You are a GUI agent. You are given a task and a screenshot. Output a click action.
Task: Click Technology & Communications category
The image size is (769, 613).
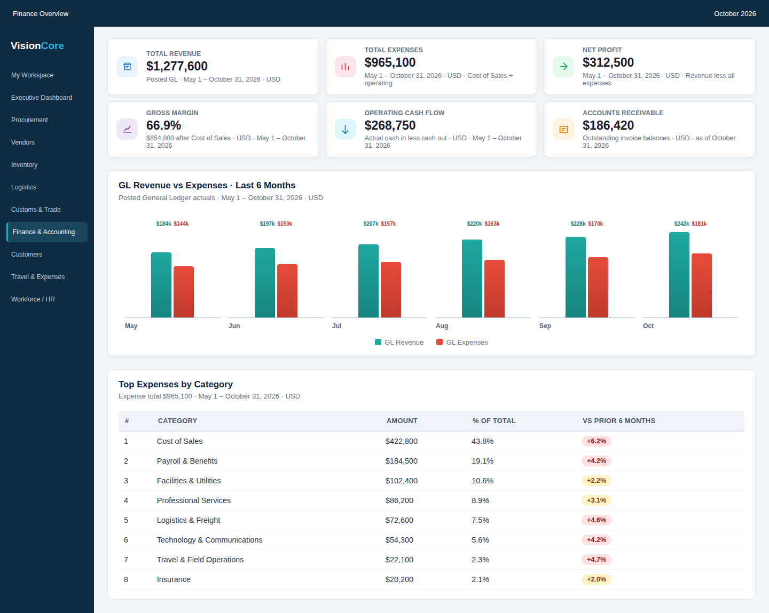click(210, 540)
